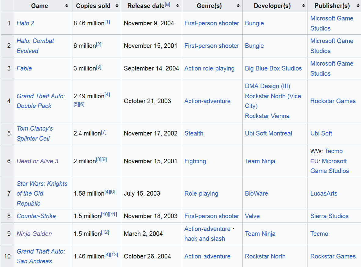Open Team Ninja link in Ninja Gaiden row
Viewport: 361px width, 267px height.
tap(260, 234)
